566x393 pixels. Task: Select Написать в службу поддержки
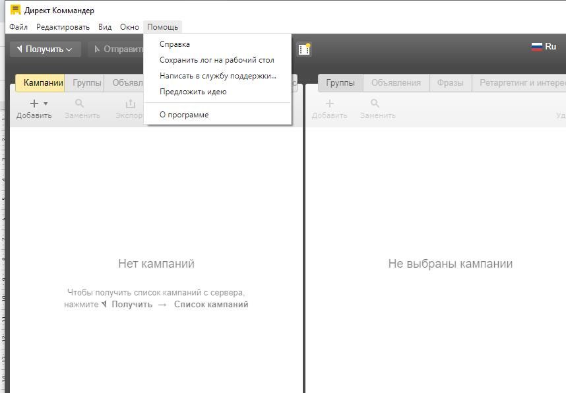[x=218, y=76]
